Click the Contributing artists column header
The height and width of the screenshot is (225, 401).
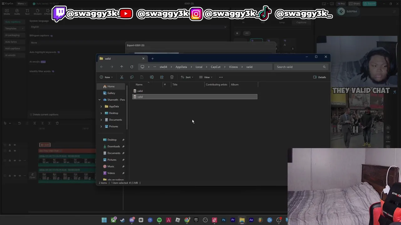[x=216, y=85]
